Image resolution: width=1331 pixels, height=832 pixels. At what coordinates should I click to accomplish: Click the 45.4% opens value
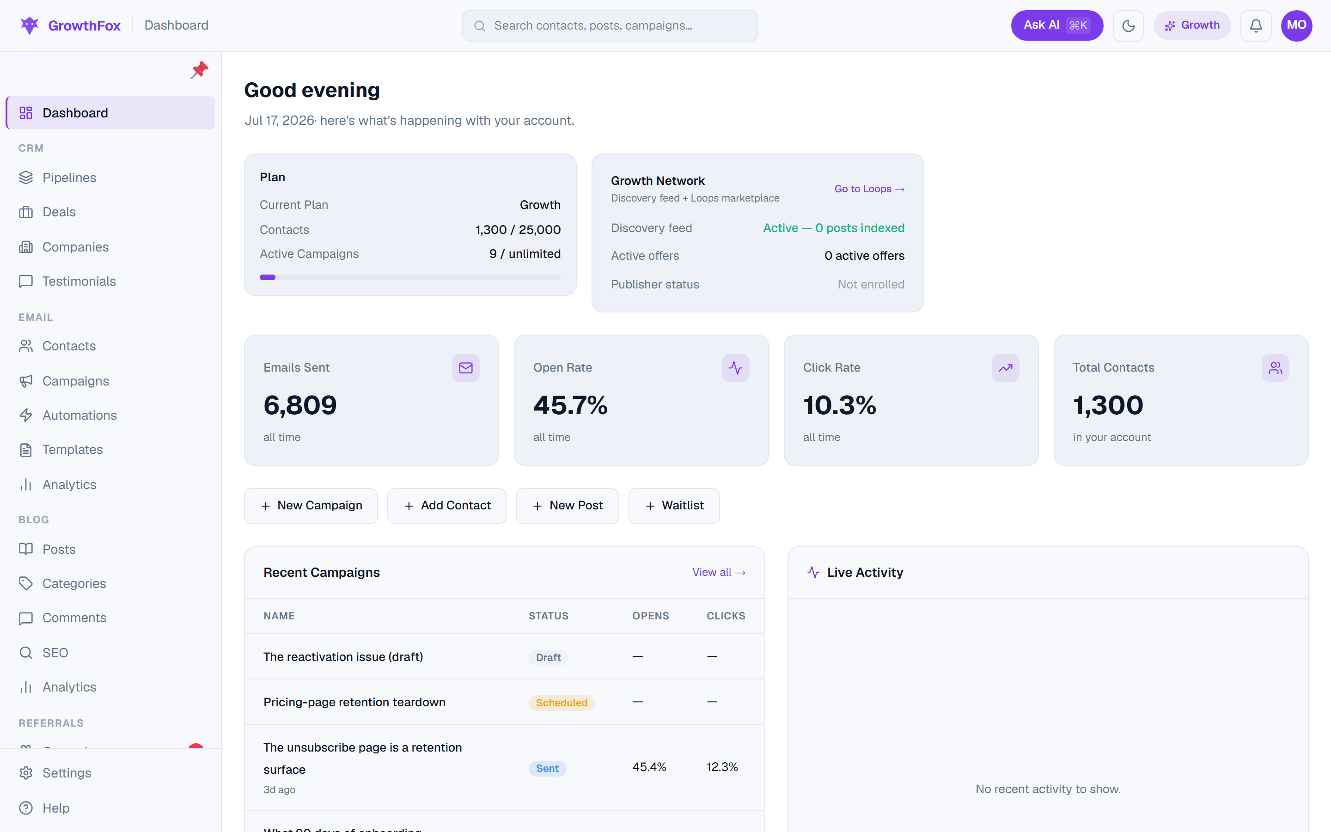tap(649, 767)
